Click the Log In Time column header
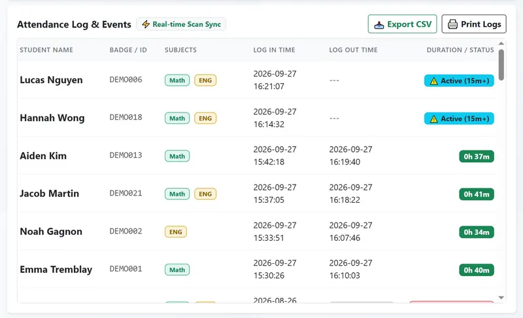Viewport: 523px width, 318px height. (x=274, y=50)
